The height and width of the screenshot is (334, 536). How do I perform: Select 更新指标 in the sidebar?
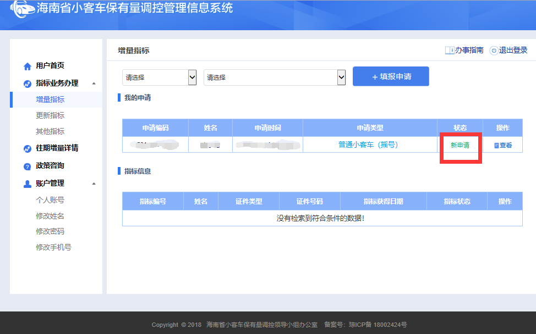point(50,115)
